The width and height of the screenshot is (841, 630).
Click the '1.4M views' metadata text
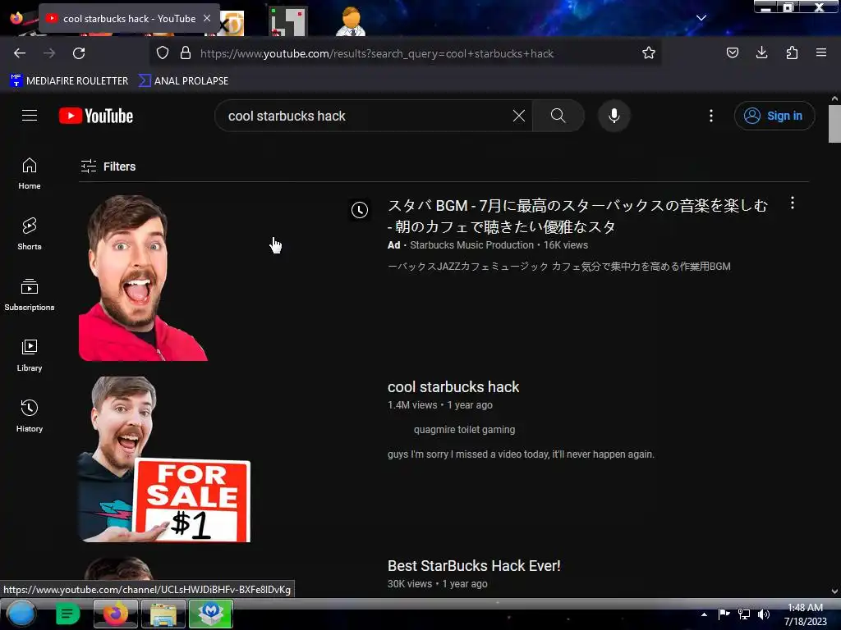point(412,405)
